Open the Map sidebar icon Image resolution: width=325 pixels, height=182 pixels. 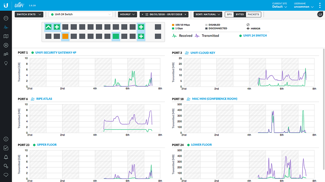6,36
